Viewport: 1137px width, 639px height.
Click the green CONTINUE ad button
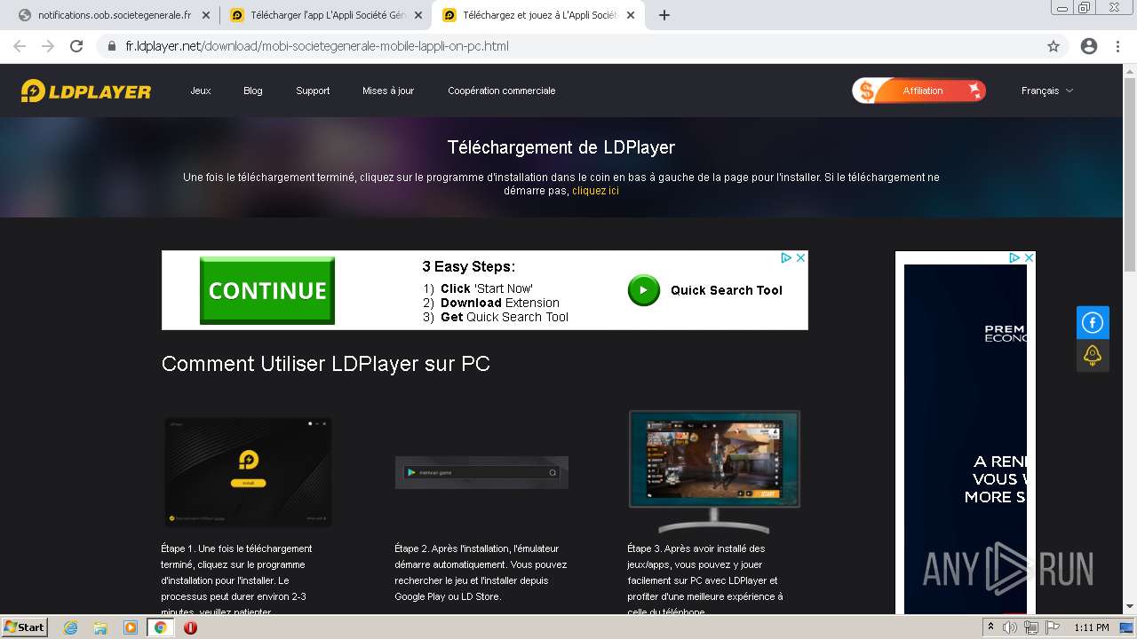pos(267,290)
